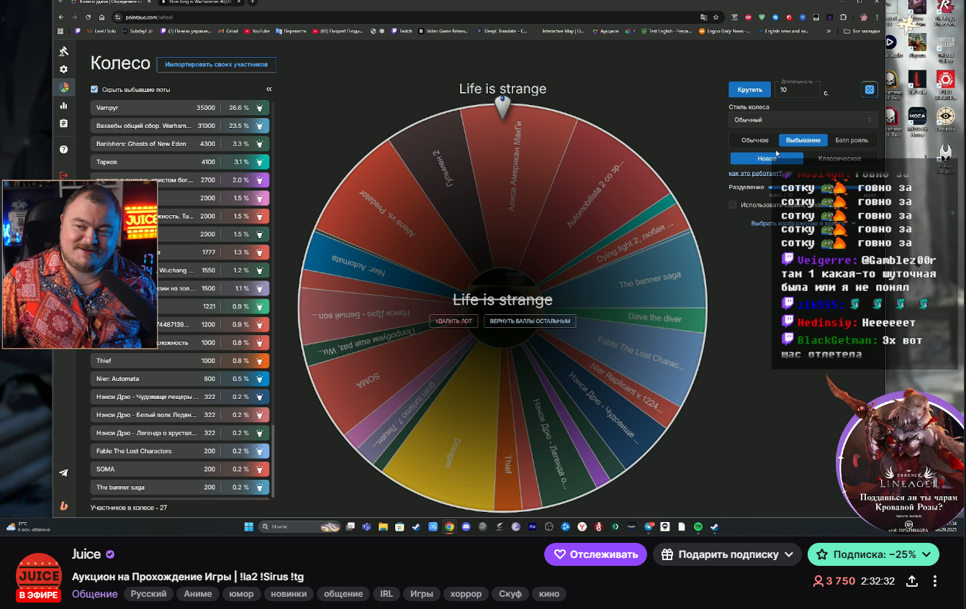Click the highlight icon on Тарков row
The width and height of the screenshot is (966, 609).
tap(259, 162)
